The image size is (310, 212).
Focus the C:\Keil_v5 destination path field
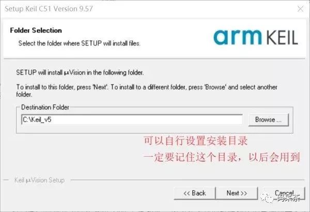(x=132, y=119)
